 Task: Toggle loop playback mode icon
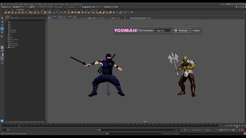(230, 130)
